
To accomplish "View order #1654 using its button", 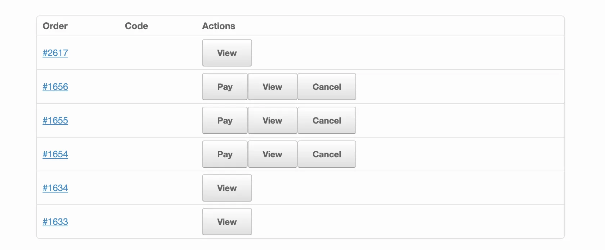I will point(272,154).
